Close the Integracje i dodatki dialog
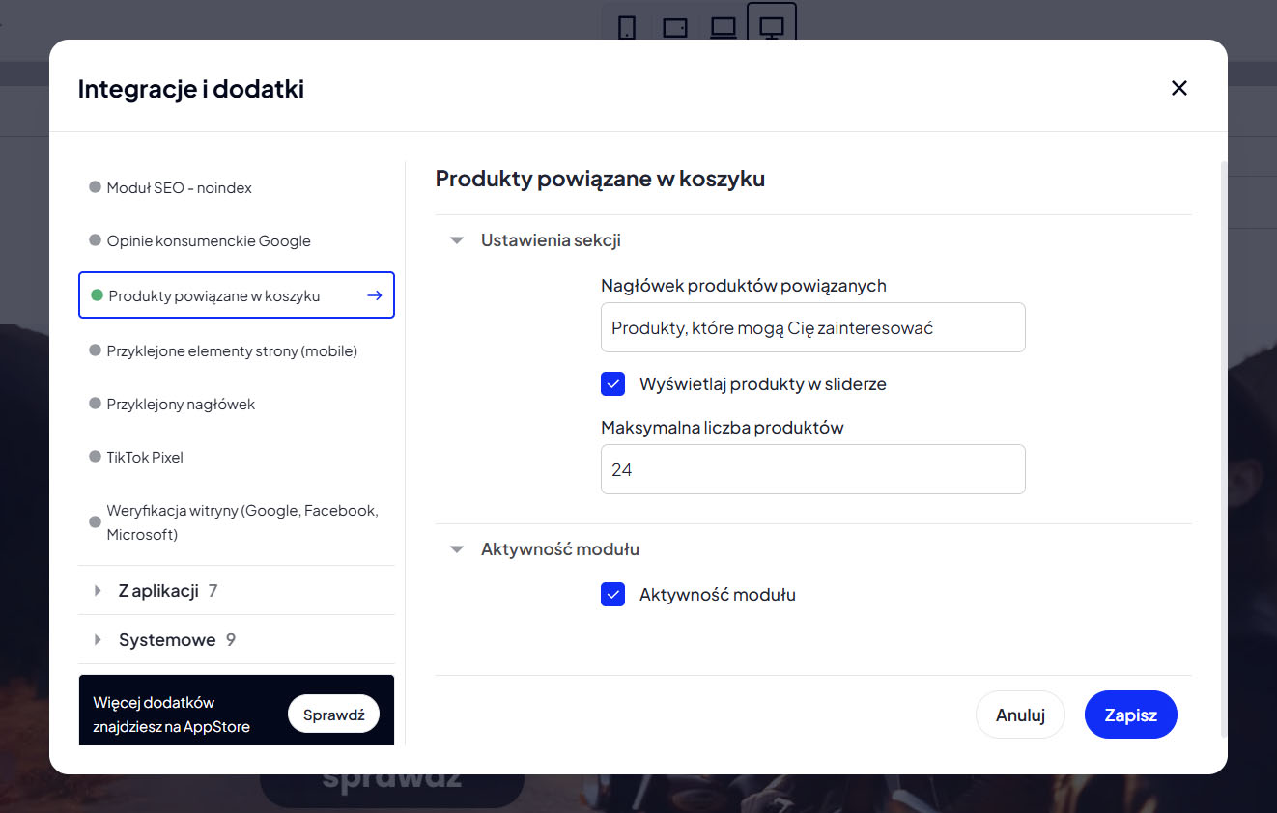Viewport: 1277px width, 813px height. tap(1178, 88)
